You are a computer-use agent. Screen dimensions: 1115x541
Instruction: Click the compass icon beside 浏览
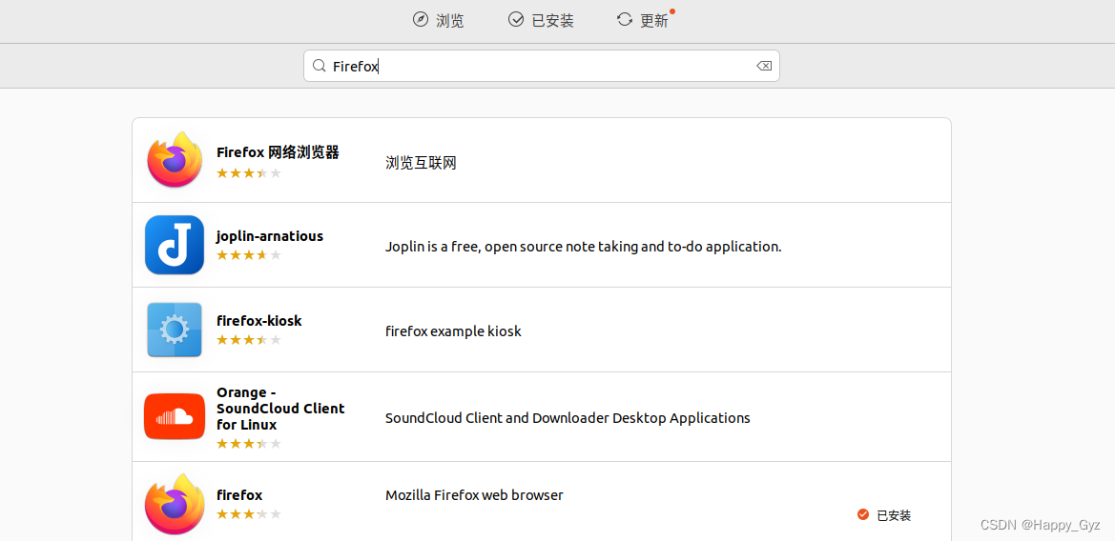pyautogui.click(x=421, y=19)
